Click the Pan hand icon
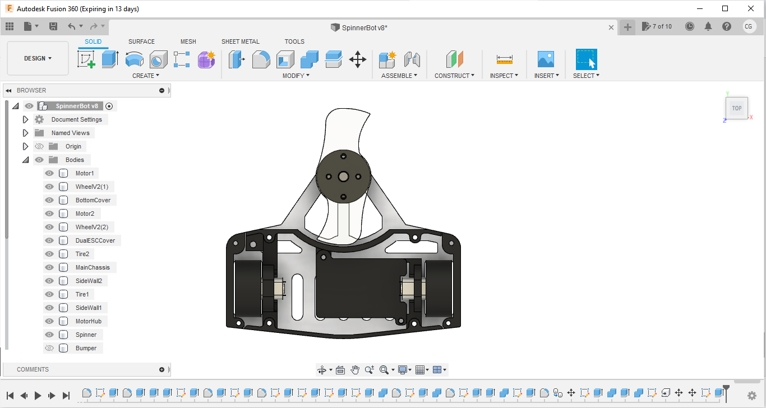Image resolution: width=766 pixels, height=408 pixels. pos(355,370)
